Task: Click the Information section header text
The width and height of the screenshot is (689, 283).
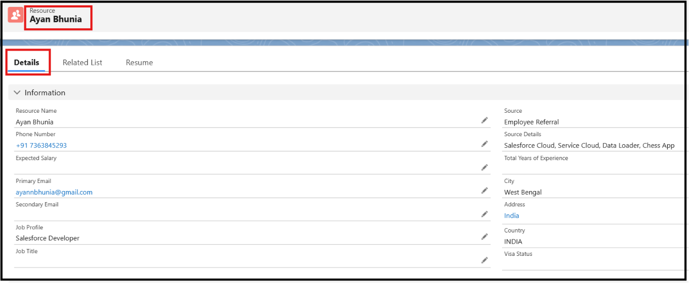Action: tap(45, 93)
